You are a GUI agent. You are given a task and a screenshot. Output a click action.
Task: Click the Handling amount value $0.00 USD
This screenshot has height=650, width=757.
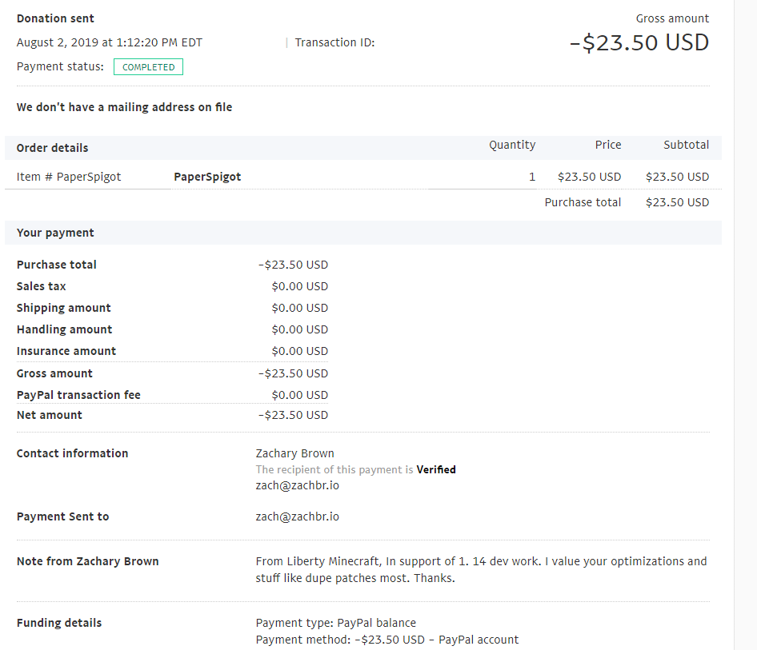(x=299, y=330)
